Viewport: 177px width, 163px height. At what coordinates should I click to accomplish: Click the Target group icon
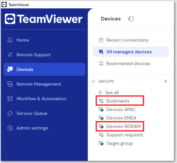click(101, 143)
